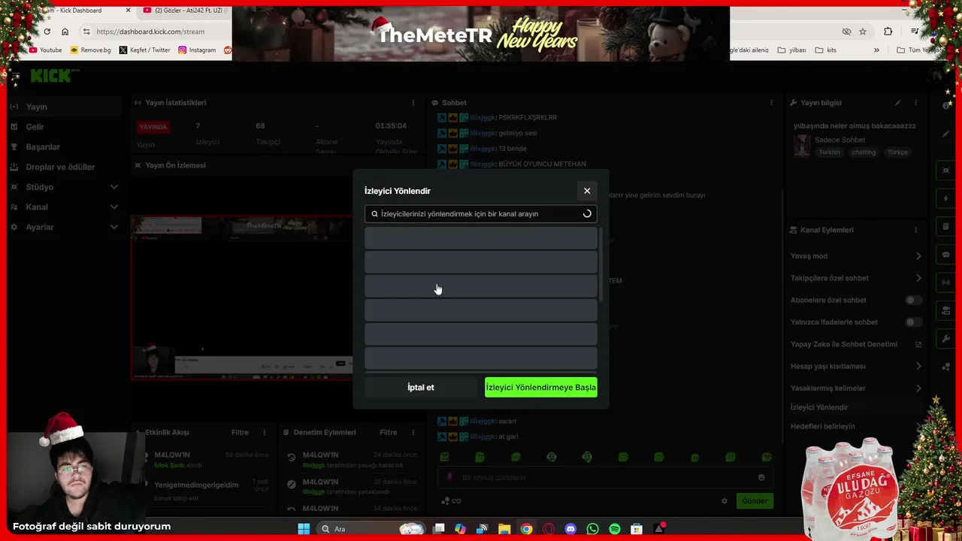
Task: Open the Instagram bookmark
Action: click(197, 50)
